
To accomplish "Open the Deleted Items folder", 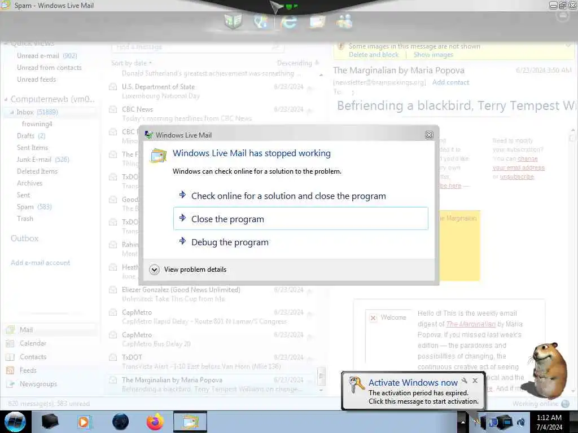I will click(37, 171).
